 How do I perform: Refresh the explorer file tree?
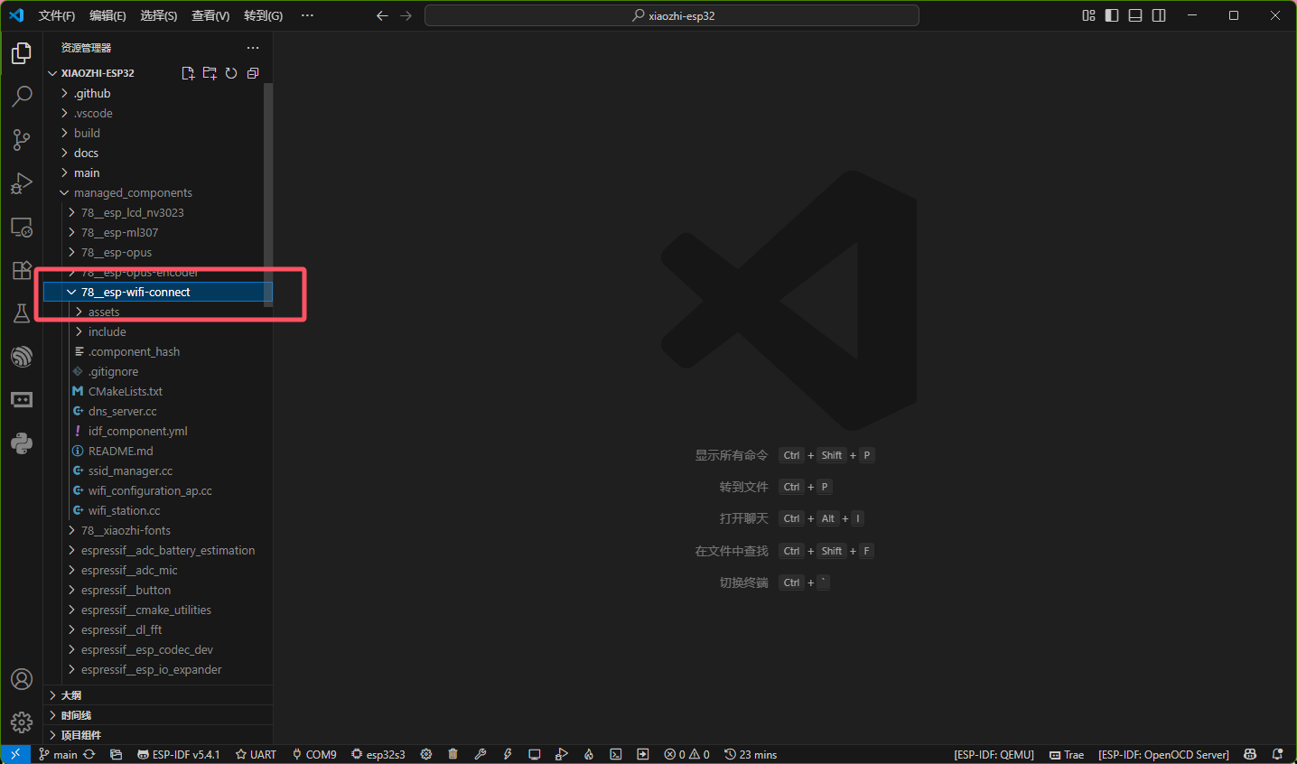[x=231, y=73]
